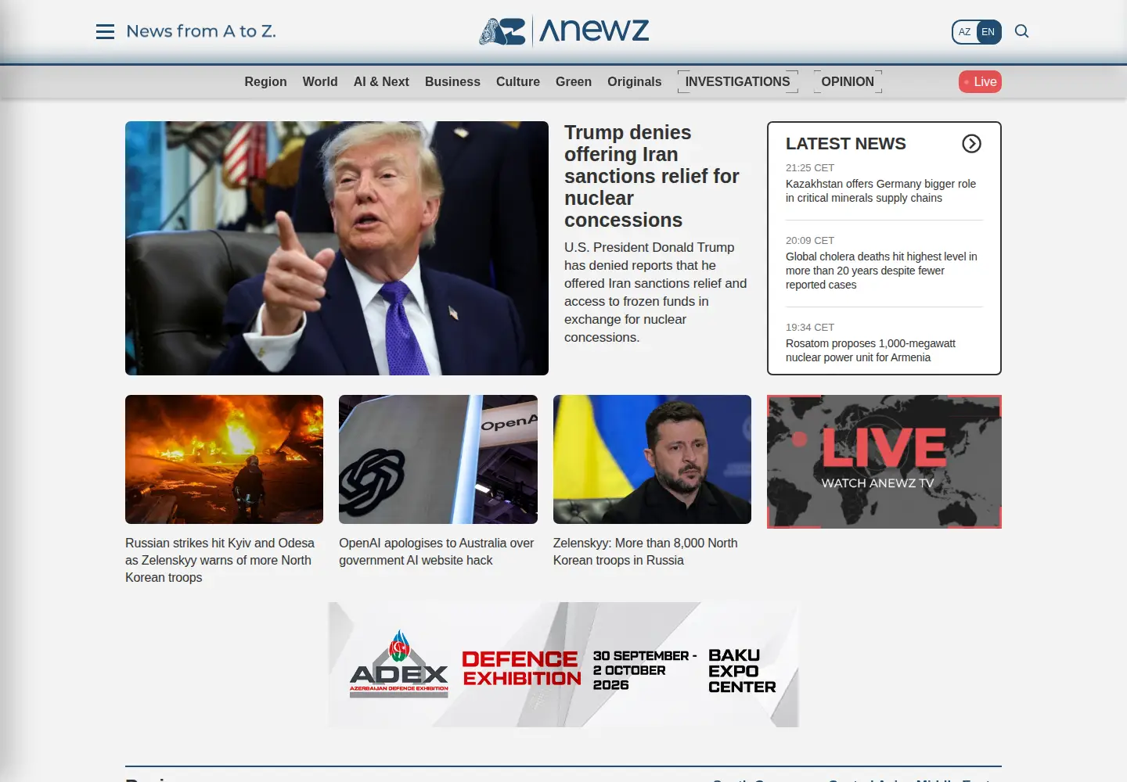Open the hamburger menu icon
Viewport: 1127px width, 782px height.
tap(105, 31)
